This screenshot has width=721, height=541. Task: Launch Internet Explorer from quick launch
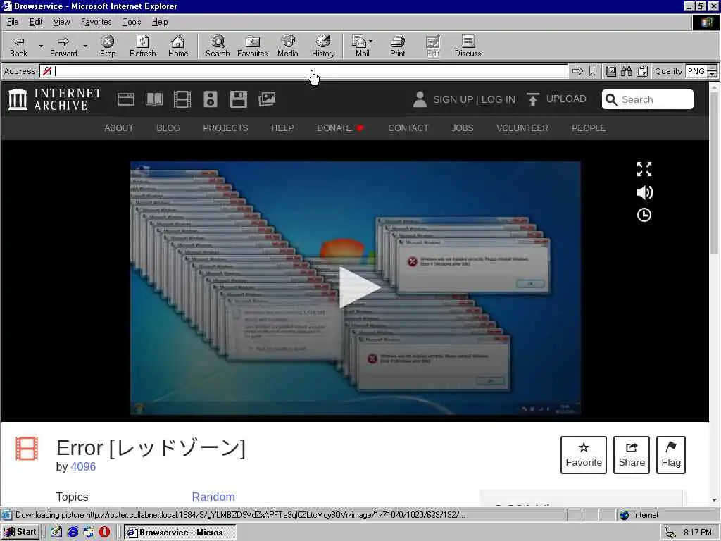pyautogui.click(x=73, y=532)
